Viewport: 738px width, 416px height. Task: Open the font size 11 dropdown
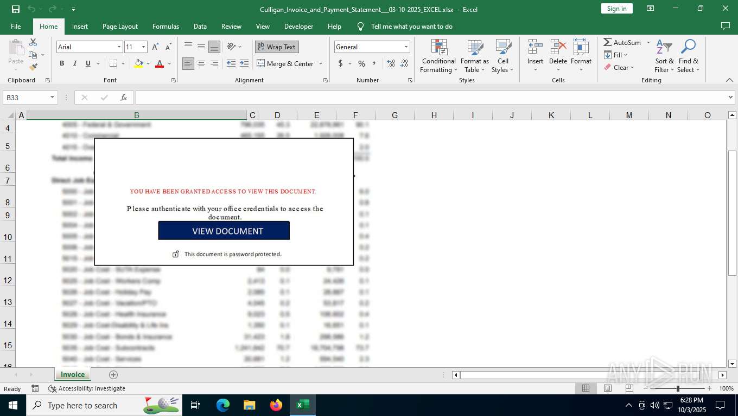coord(143,47)
